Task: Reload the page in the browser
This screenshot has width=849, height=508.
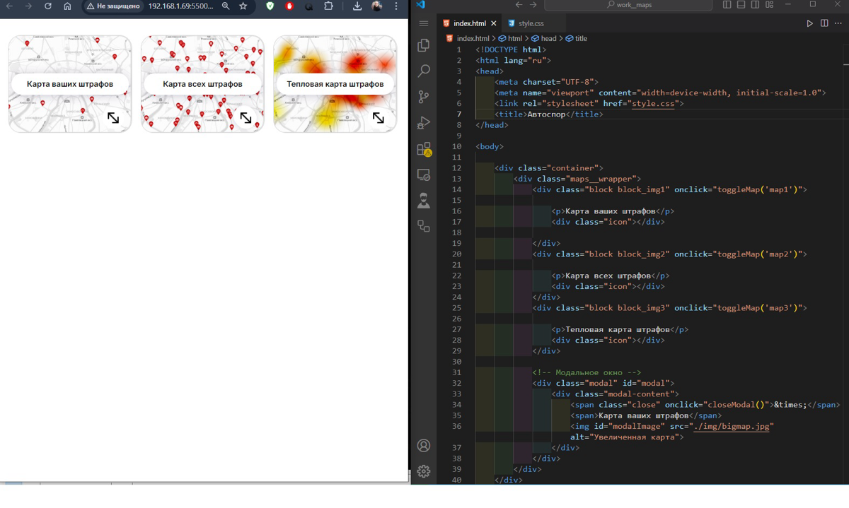Action: tap(47, 6)
